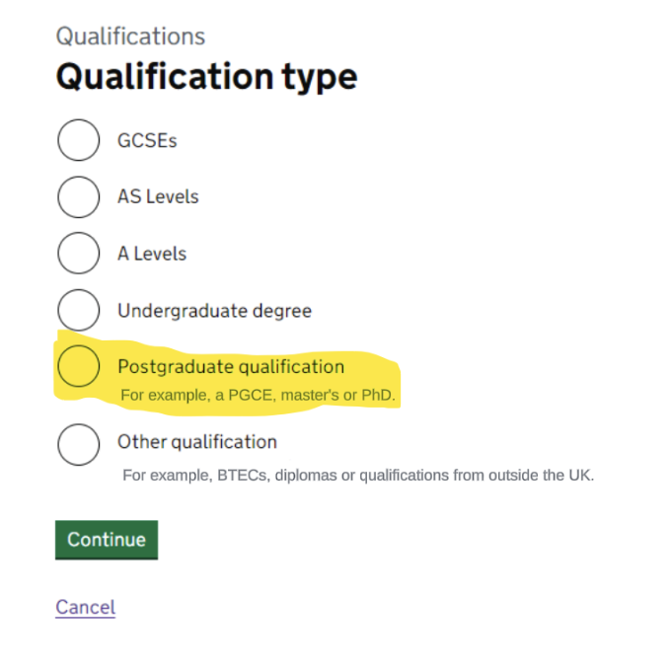
Task: Click the "Other qualification" label text
Action: [196, 442]
